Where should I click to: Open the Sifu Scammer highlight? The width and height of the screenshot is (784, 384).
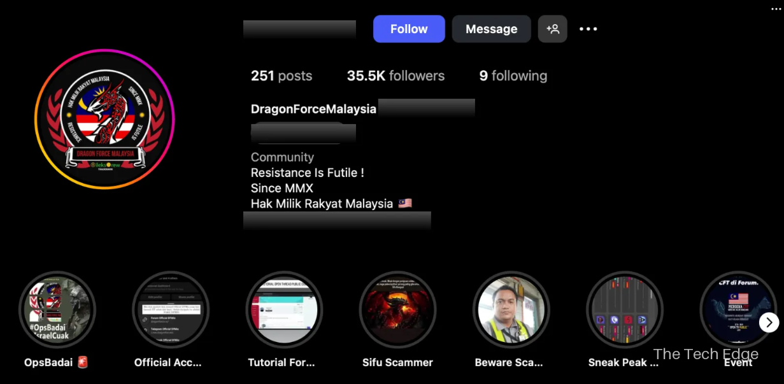coord(397,310)
